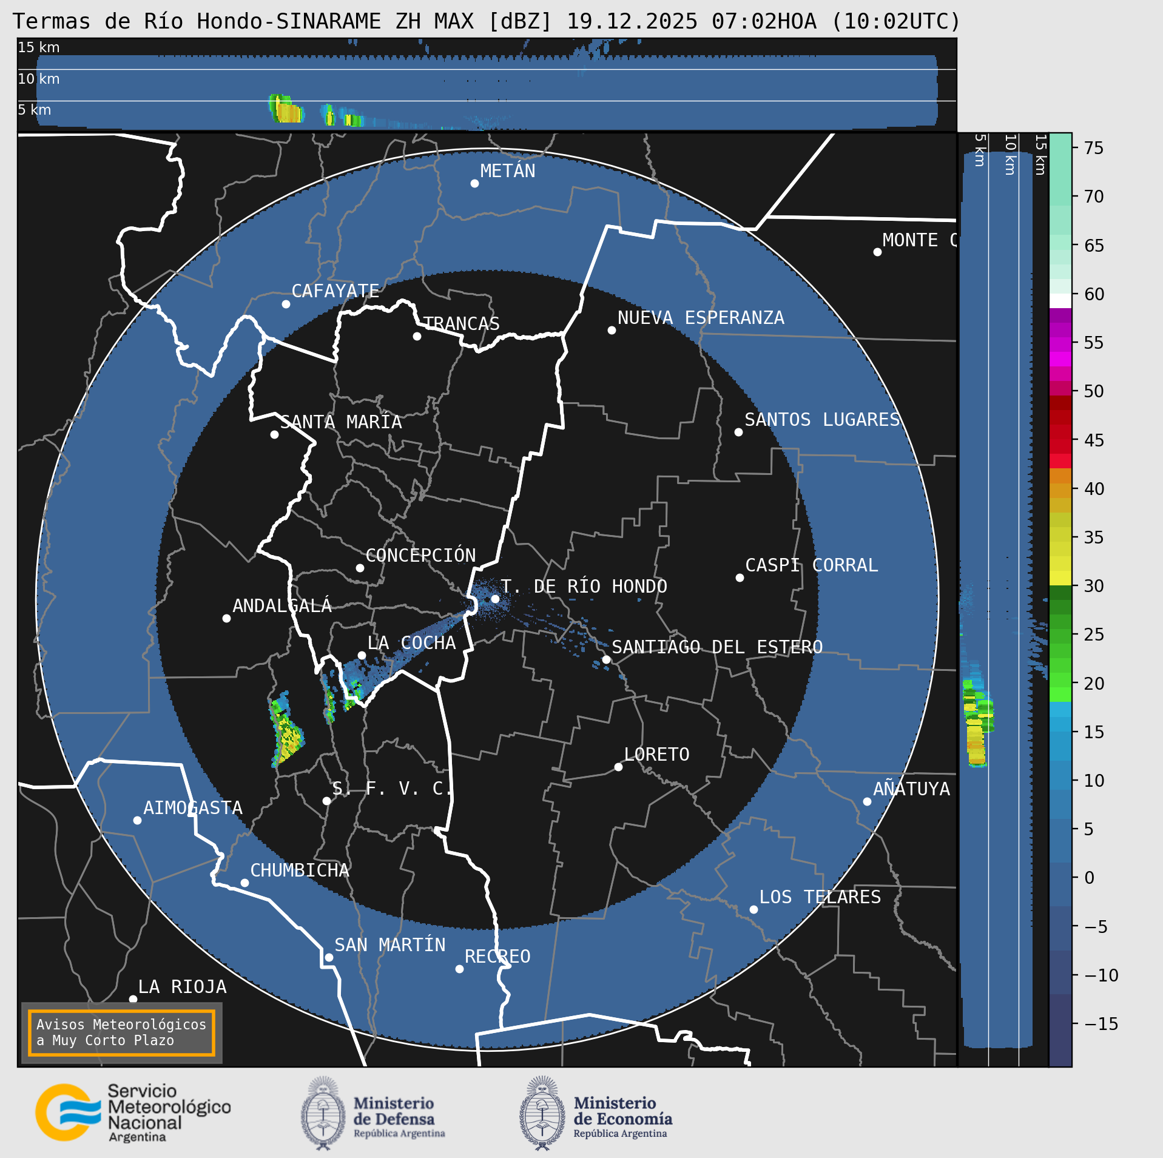The image size is (1163, 1158).
Task: Open Avisos Meteorológicos a Muy Corto Plazo
Action: pyautogui.click(x=121, y=1032)
